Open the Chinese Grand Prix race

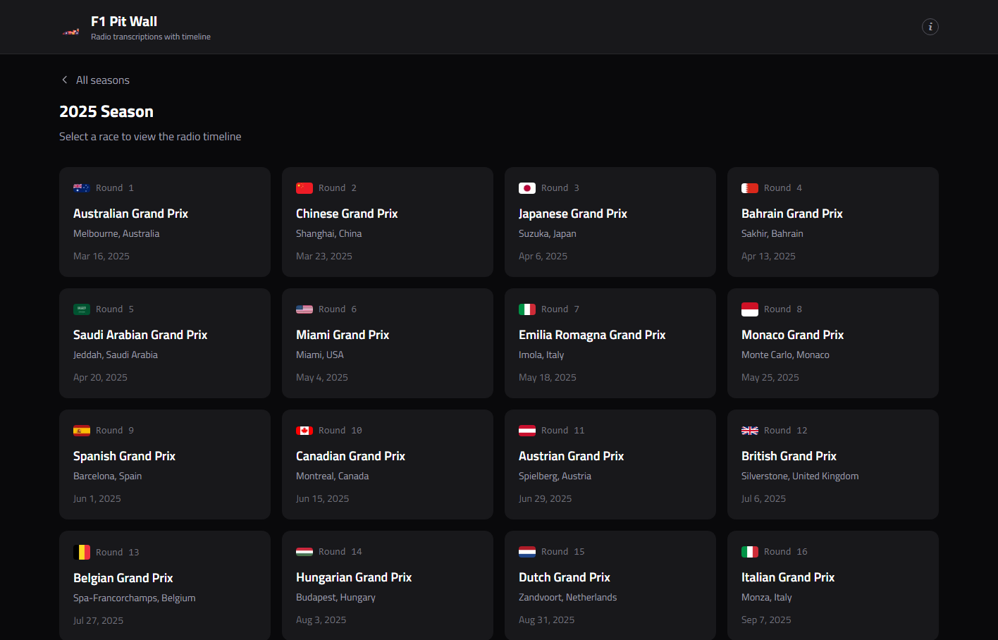[x=388, y=222]
